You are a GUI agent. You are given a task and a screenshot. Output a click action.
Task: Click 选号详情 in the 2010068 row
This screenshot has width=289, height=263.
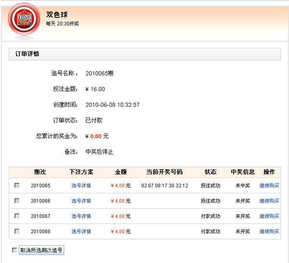pyautogui.click(x=81, y=232)
